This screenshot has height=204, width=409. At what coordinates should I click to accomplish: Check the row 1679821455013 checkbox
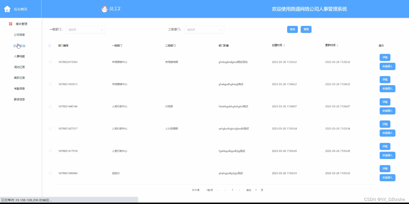[50, 84]
